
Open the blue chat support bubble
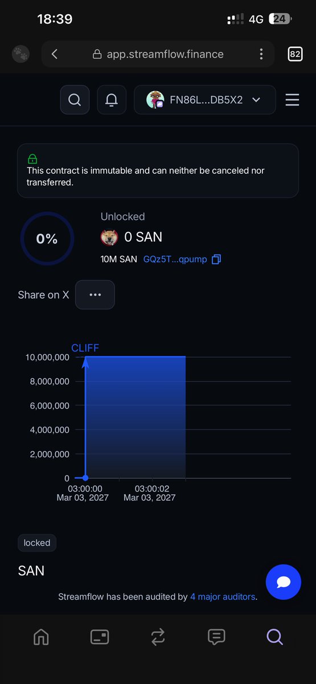click(284, 582)
